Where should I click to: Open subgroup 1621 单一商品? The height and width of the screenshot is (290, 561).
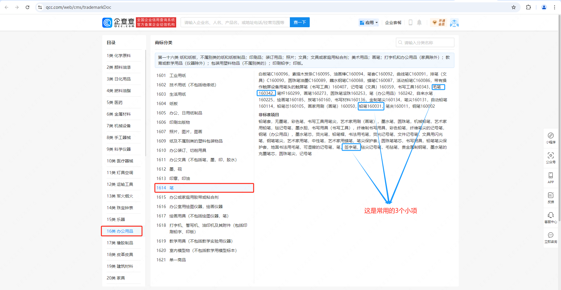pyautogui.click(x=204, y=260)
